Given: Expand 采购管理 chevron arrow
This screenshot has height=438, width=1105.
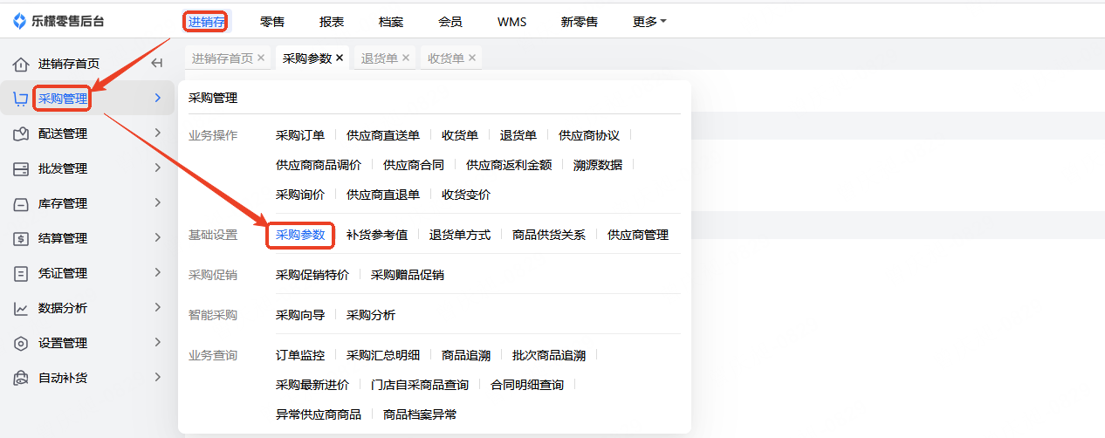Looking at the screenshot, I should coord(157,98).
